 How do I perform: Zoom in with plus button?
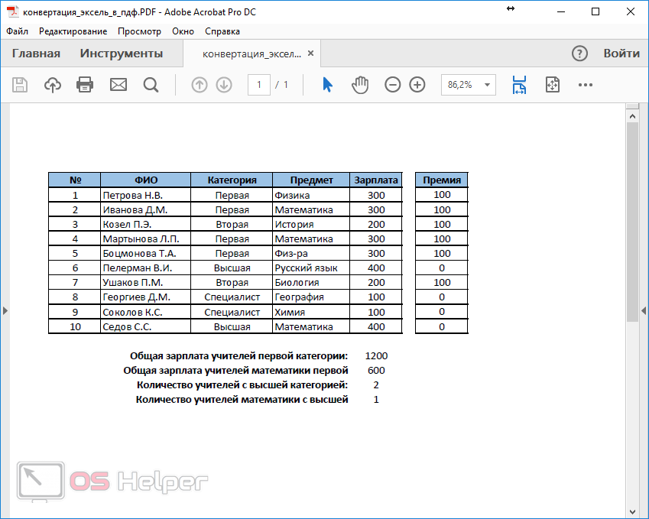pos(417,85)
